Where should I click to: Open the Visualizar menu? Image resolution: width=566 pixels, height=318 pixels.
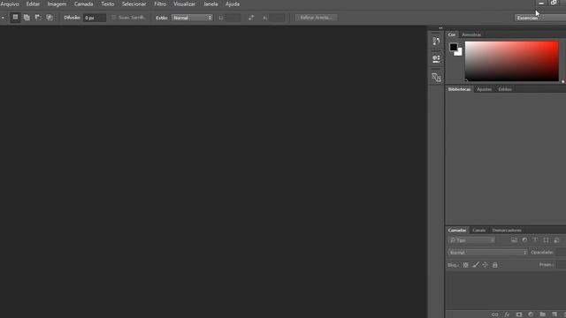[x=185, y=4]
